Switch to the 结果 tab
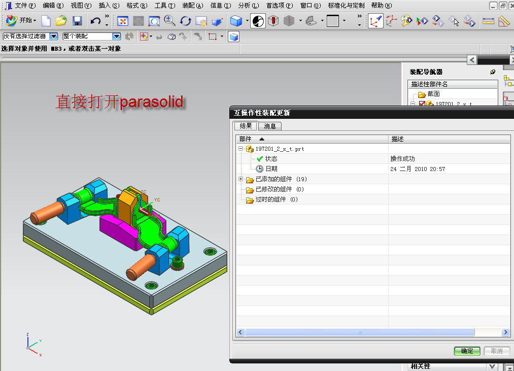The width and height of the screenshot is (514, 371). (x=246, y=126)
